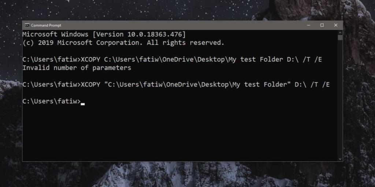The height and width of the screenshot is (187, 375).
Task: Click the desktop wallpaper below the window
Action: (183, 175)
